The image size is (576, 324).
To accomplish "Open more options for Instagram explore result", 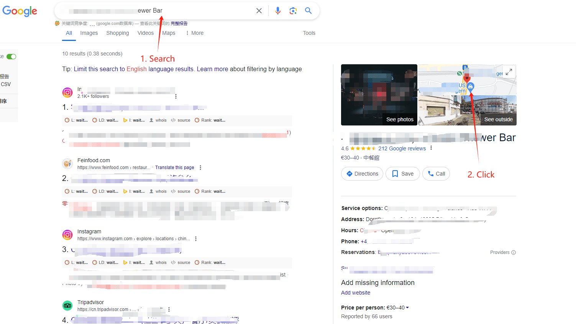I will coord(196,239).
